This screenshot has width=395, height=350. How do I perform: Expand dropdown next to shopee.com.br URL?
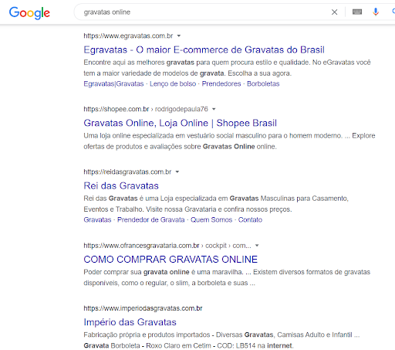(214, 109)
